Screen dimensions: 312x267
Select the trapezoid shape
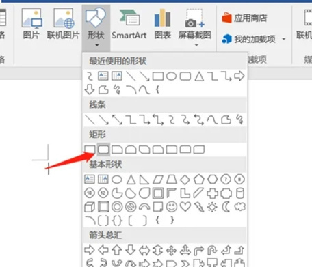(x=172, y=180)
